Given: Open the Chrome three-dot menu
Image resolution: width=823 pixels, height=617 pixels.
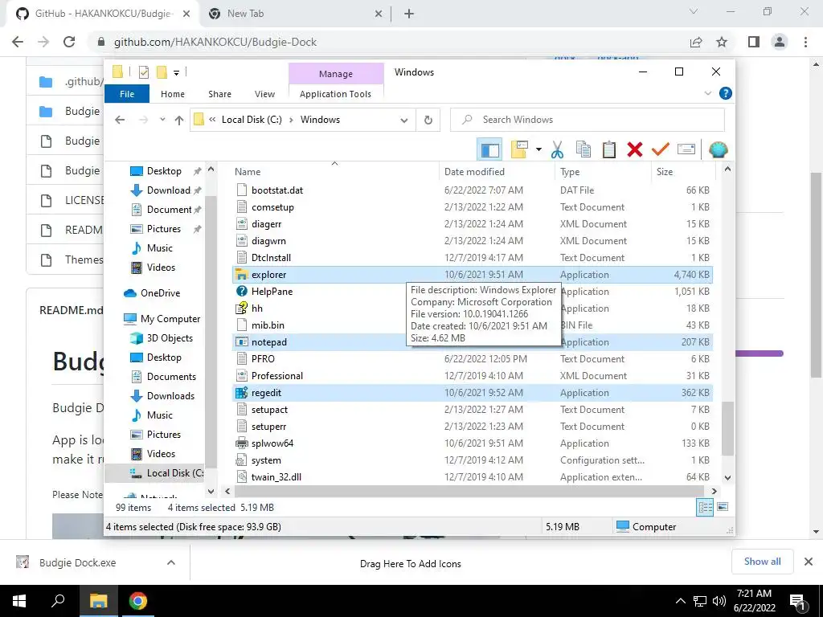Looking at the screenshot, I should tap(805, 42).
